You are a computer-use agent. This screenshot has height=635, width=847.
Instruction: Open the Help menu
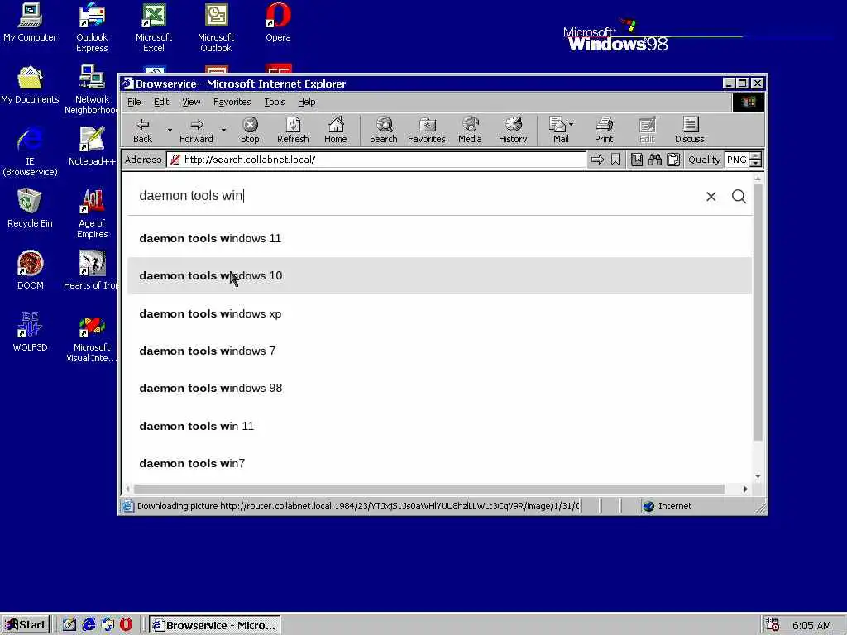pyautogui.click(x=306, y=102)
